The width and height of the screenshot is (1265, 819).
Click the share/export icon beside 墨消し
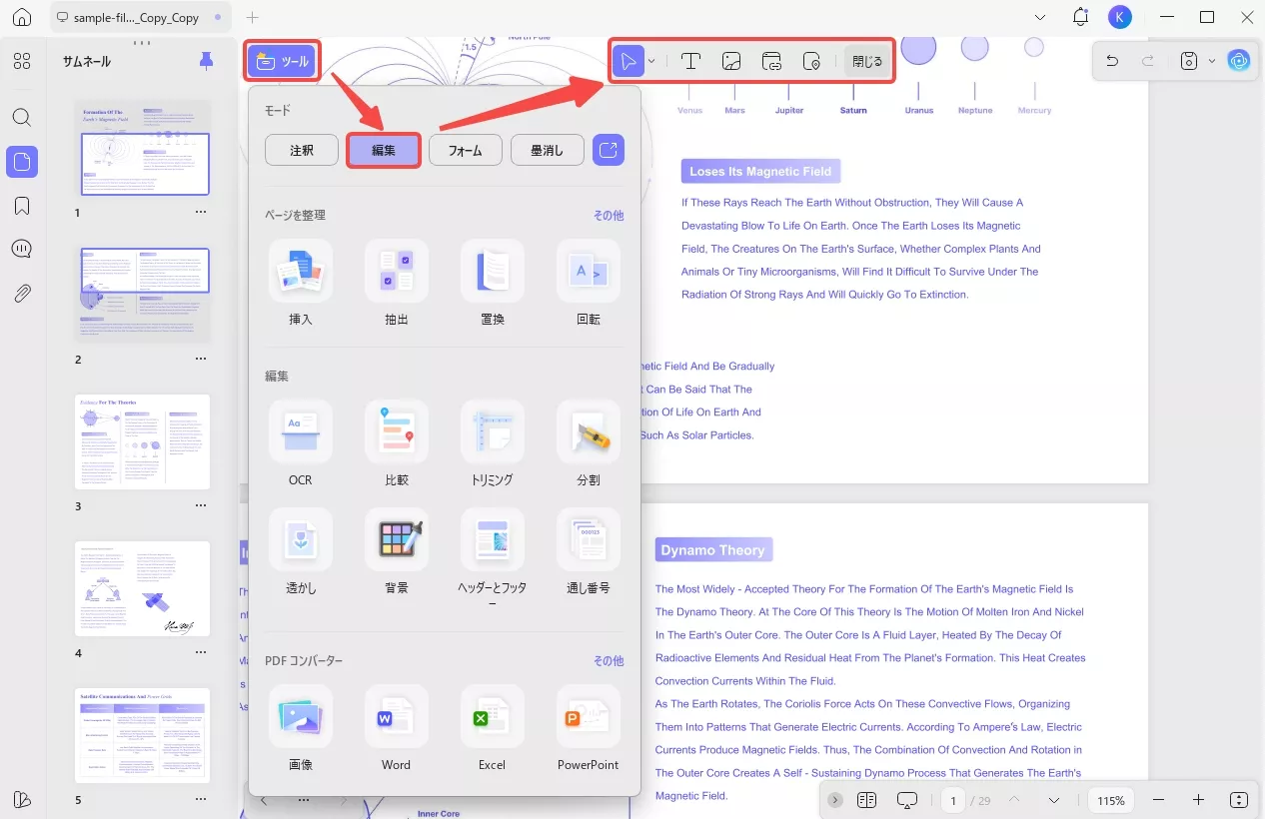tap(608, 151)
